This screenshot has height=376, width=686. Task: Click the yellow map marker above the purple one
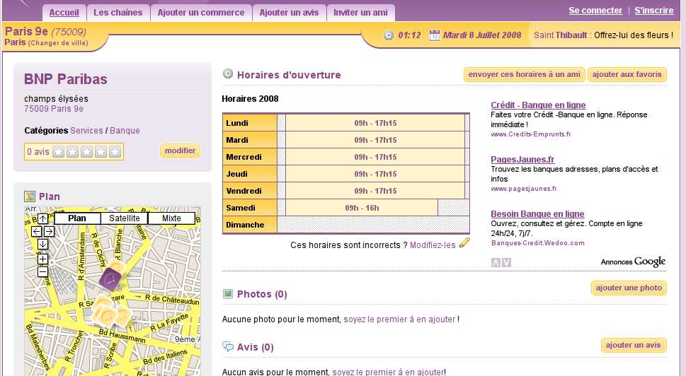coord(116,264)
